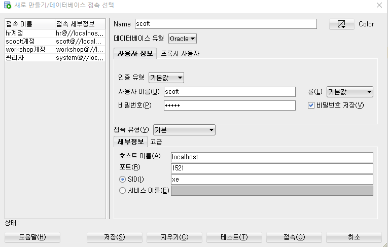Select the hr계정 connection row
The image size is (388, 247).
(x=55, y=33)
